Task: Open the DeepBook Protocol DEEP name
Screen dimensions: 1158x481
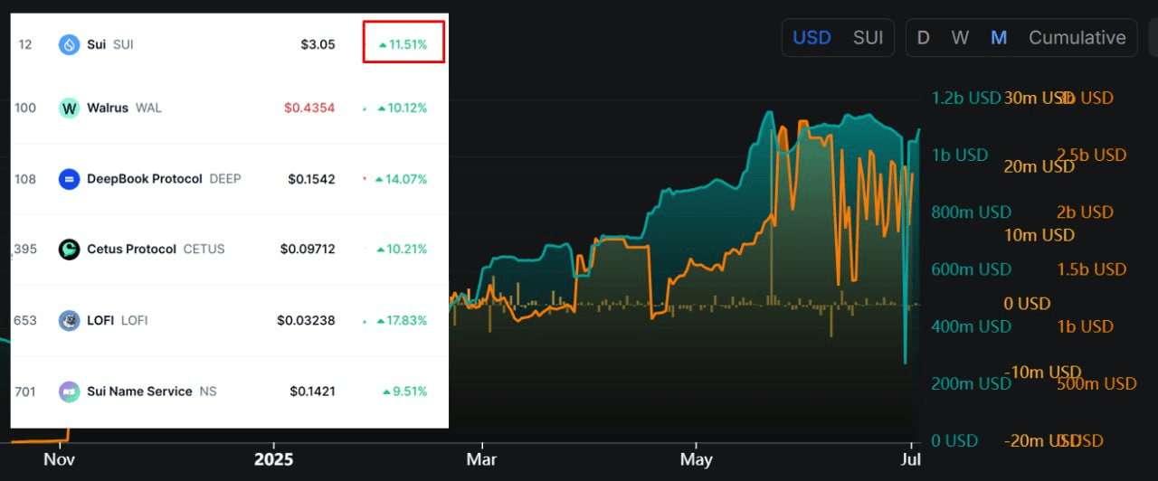Action: point(164,179)
